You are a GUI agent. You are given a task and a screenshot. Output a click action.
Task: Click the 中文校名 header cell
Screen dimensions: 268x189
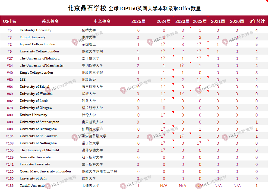(x=102, y=21)
